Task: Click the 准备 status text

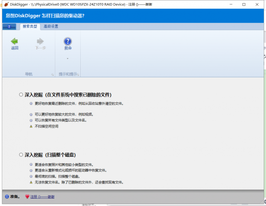Action: [15, 197]
